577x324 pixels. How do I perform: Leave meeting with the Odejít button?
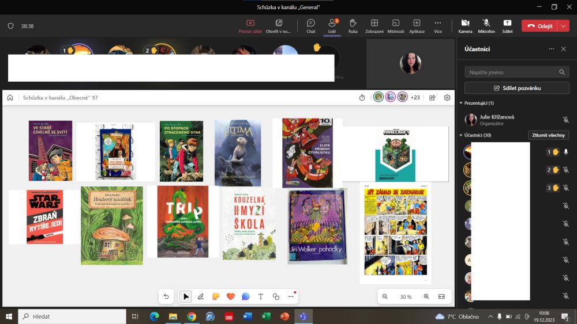(x=539, y=26)
